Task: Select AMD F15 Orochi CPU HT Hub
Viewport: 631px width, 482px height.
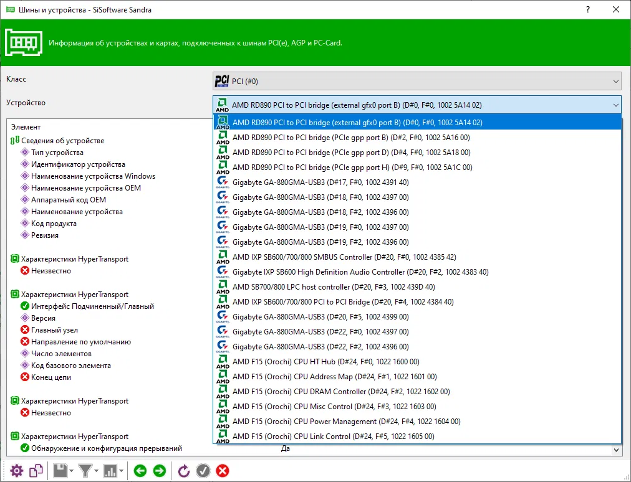Action: coord(417,361)
